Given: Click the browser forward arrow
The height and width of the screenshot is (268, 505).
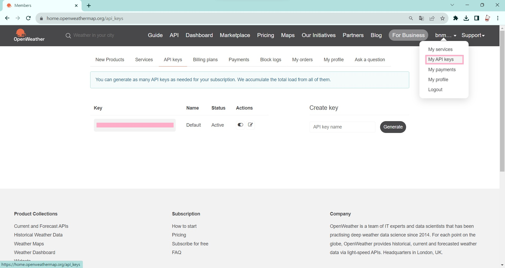Looking at the screenshot, I should point(18,18).
